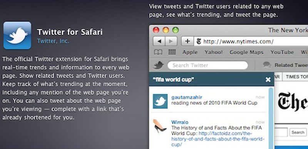This screenshot has height=149, width=308.
Task: Open the Apple bookmark
Action: click(x=190, y=52)
